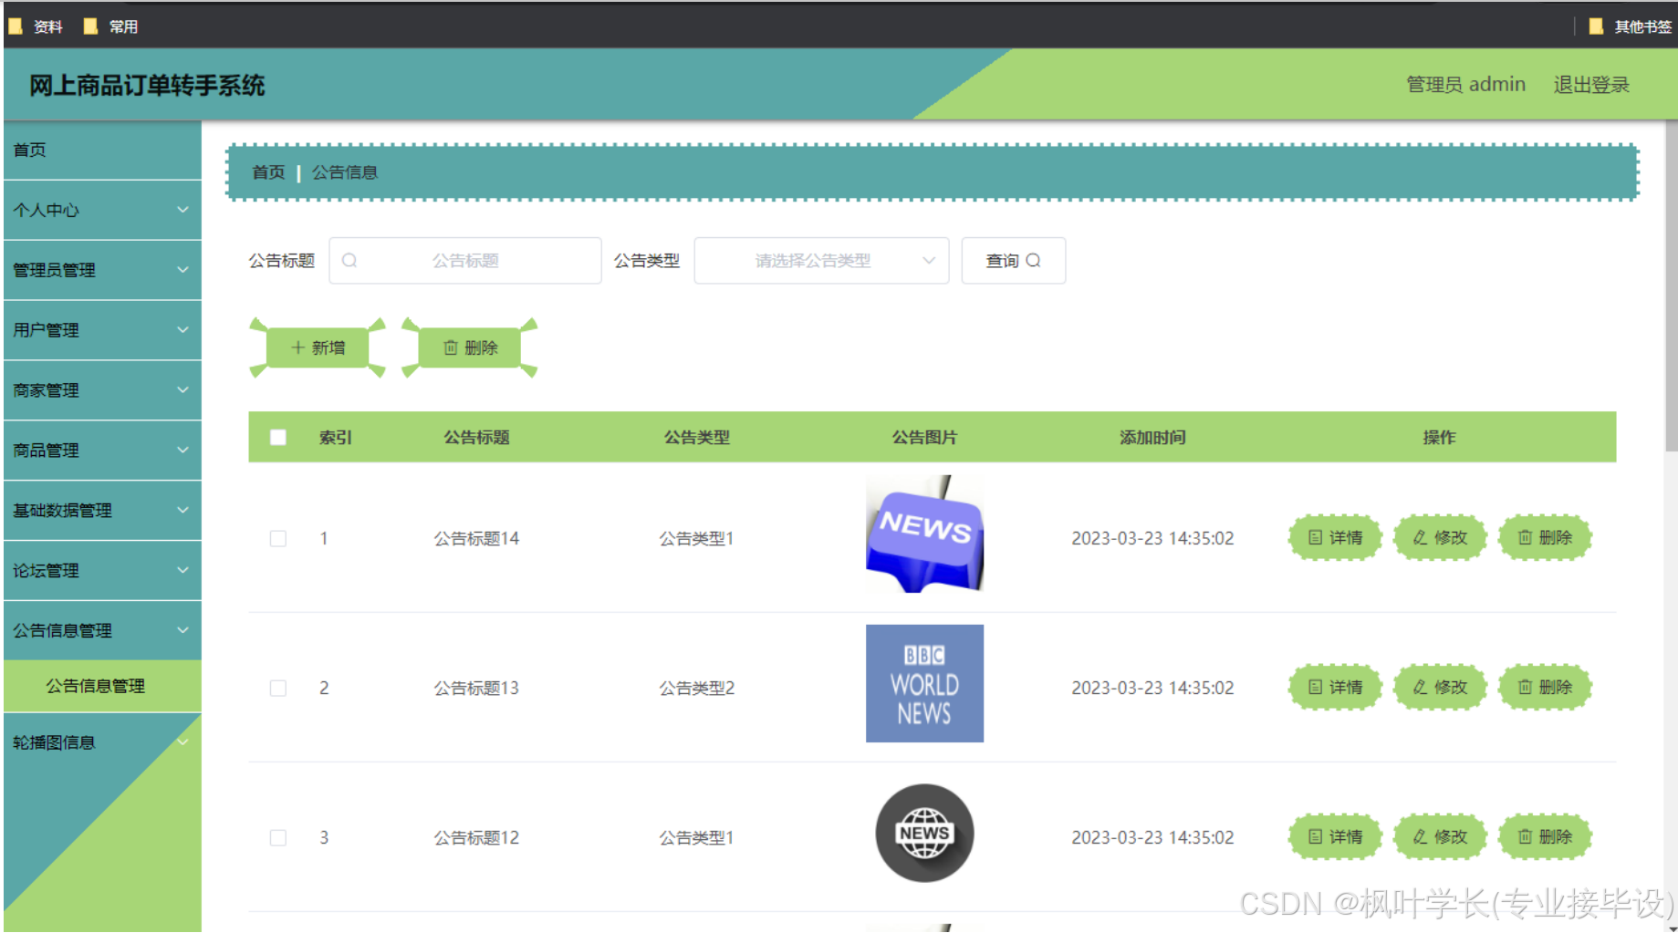The height and width of the screenshot is (933, 1678).
Task: Open globe NEWS thumbnail
Action: pyautogui.click(x=924, y=833)
